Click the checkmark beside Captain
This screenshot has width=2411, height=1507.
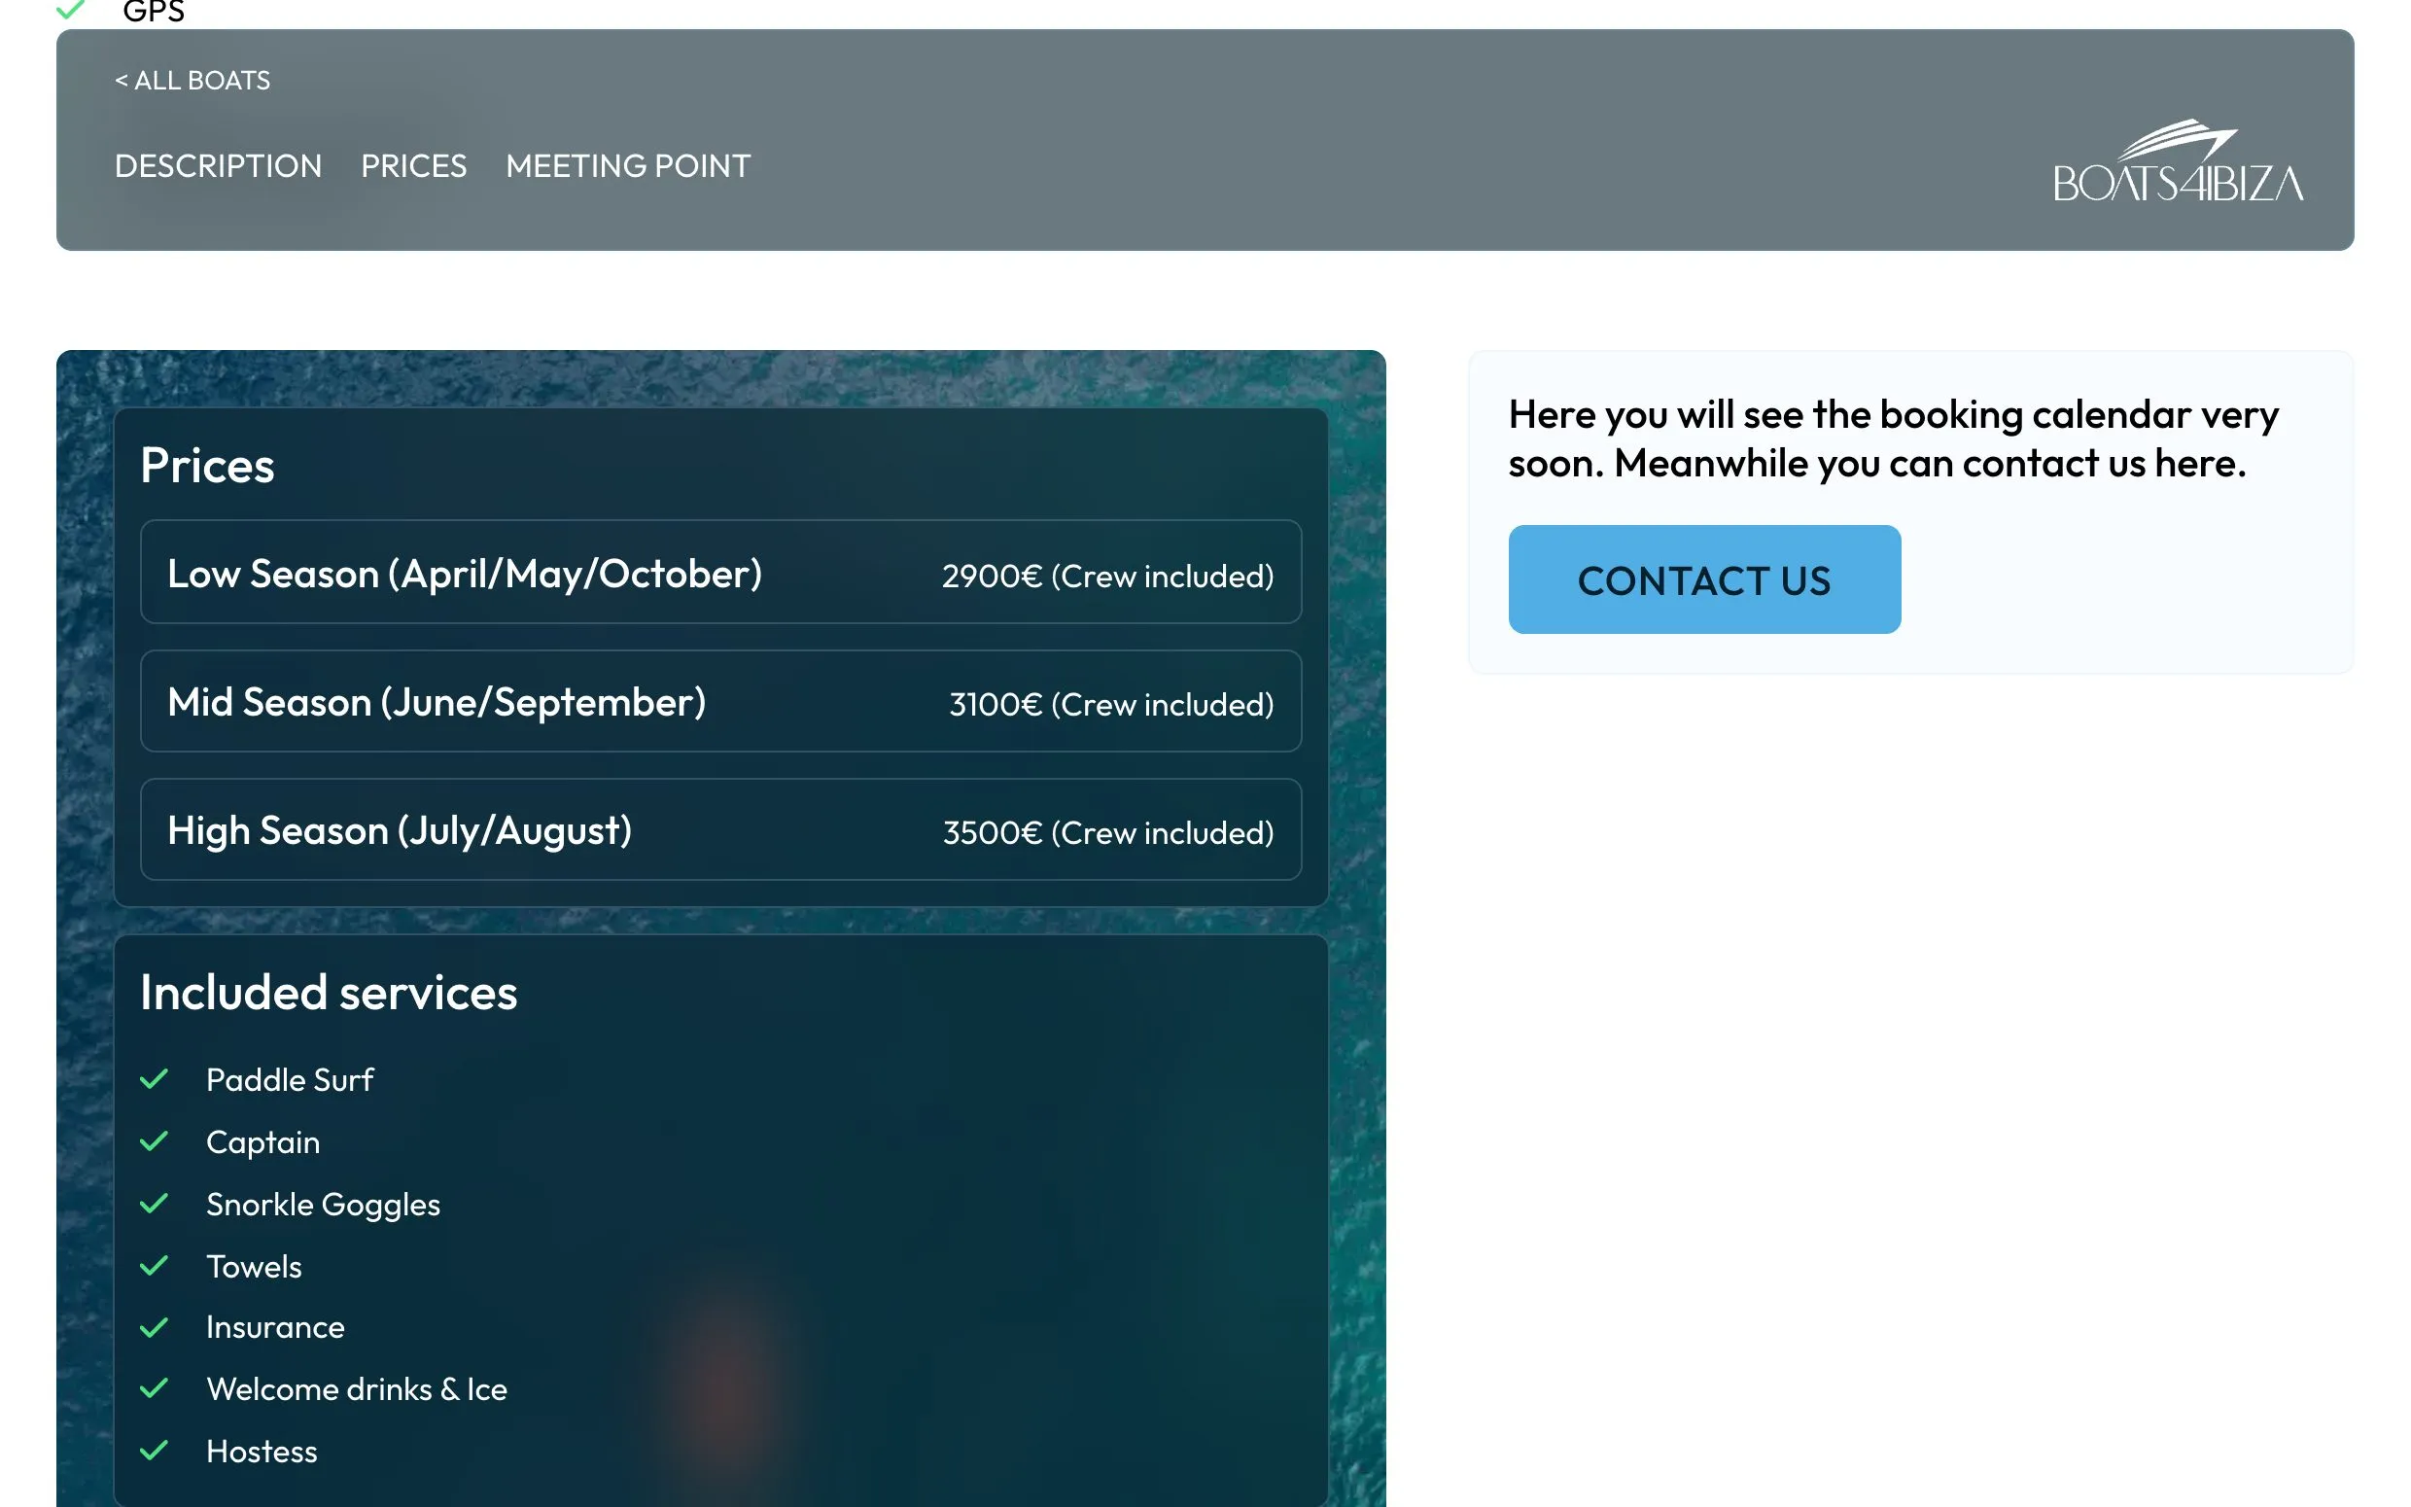coord(154,1141)
